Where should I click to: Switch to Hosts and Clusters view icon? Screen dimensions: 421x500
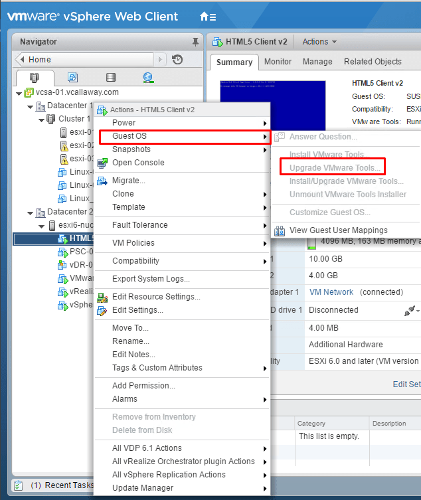(34, 78)
